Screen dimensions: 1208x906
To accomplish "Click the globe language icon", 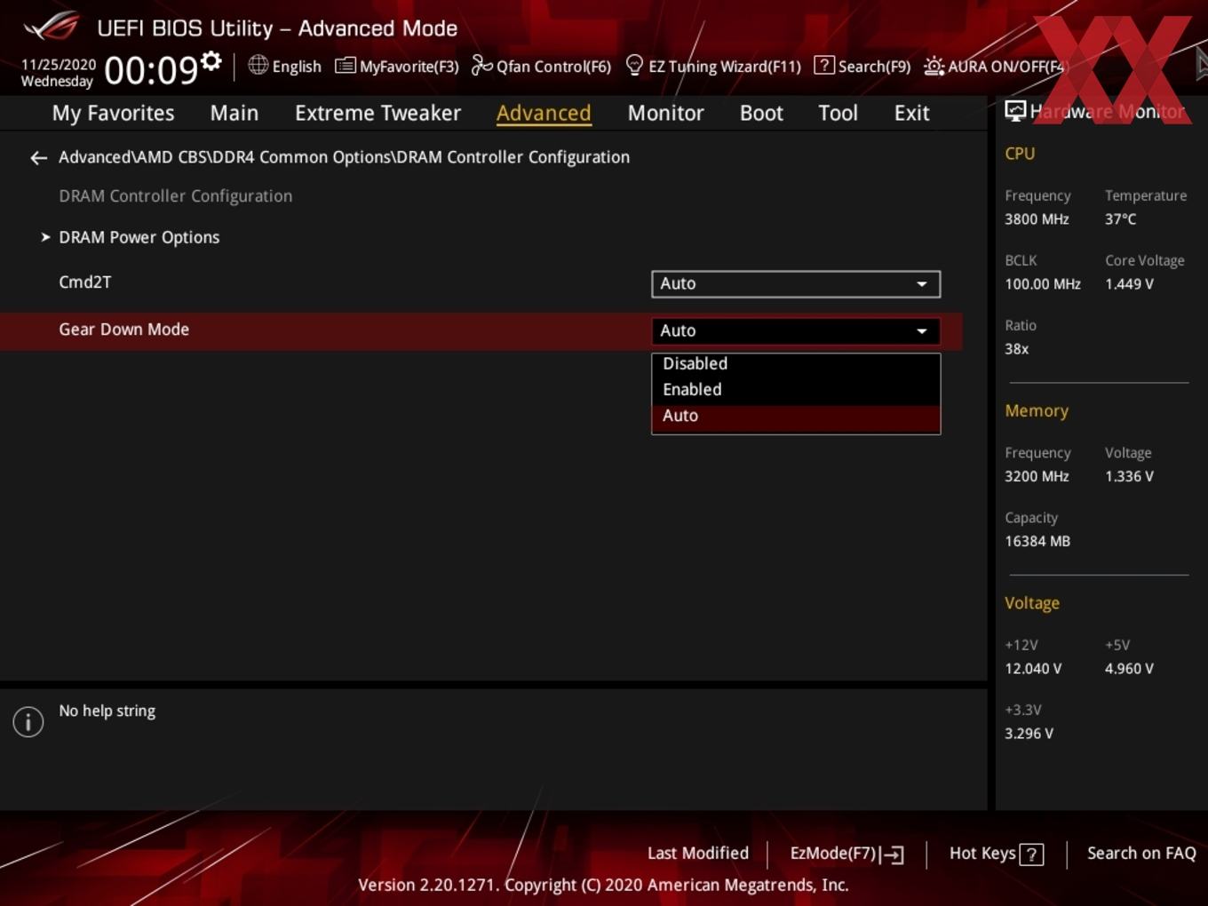I will 258,65.
